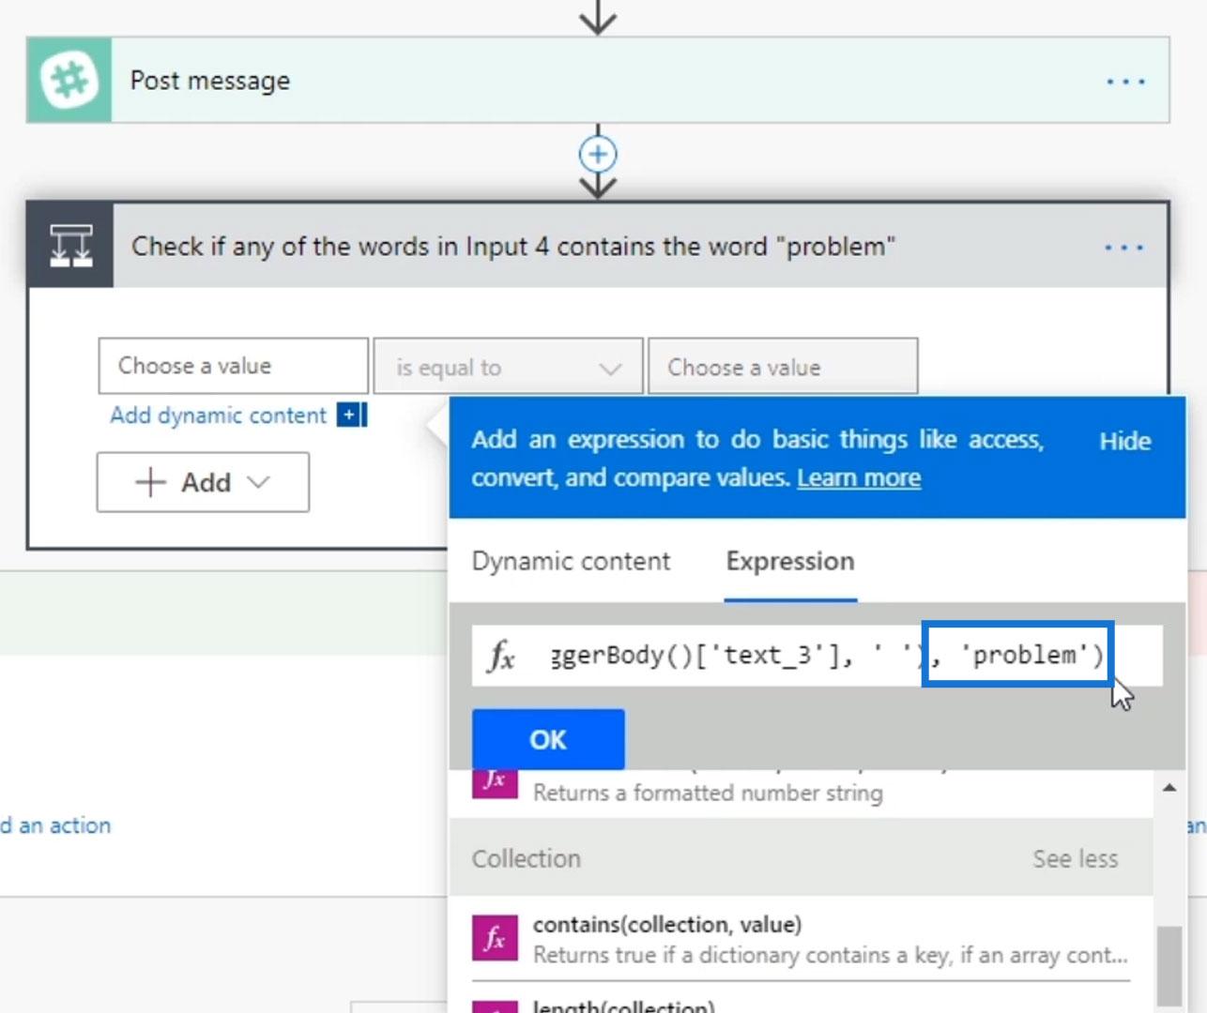1207x1013 pixels.
Task: Hide the expression help banner
Action: [1124, 441]
